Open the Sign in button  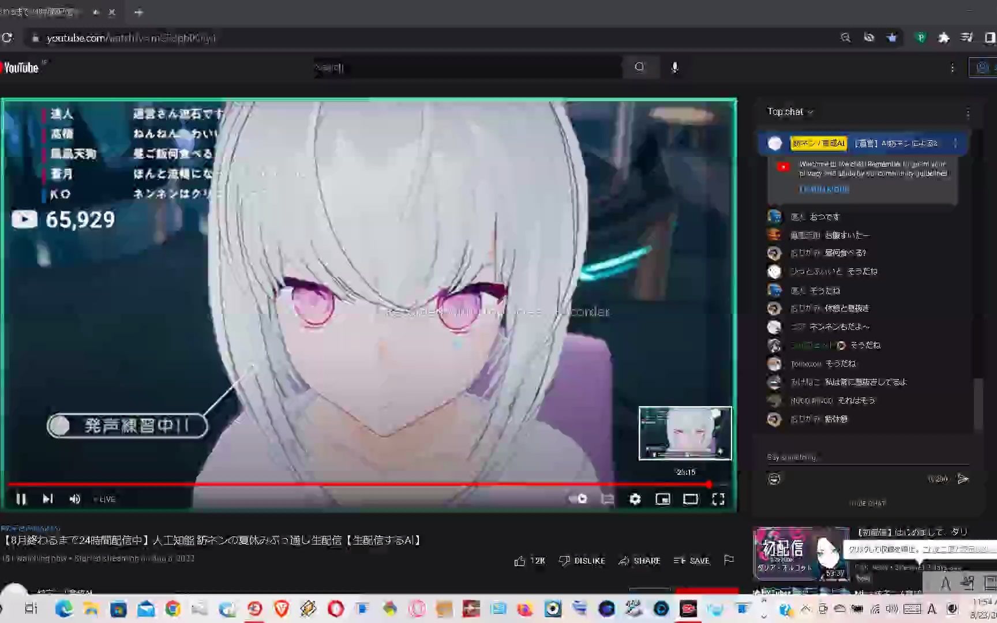point(983,67)
